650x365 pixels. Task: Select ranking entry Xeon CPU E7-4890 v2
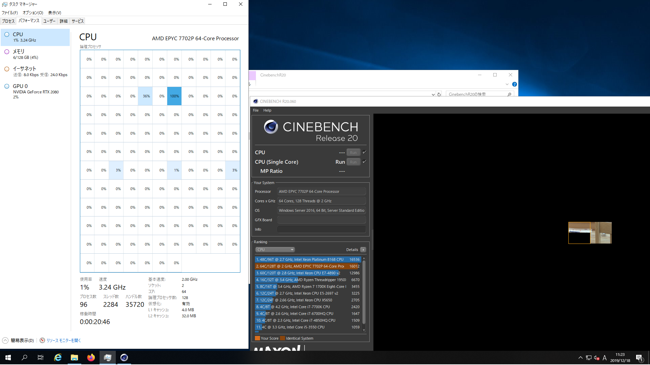pos(307,273)
